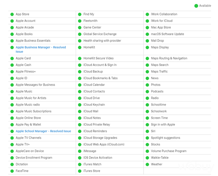Select macOS Software Update entry
Screen dimensions: 218x176
167,34
